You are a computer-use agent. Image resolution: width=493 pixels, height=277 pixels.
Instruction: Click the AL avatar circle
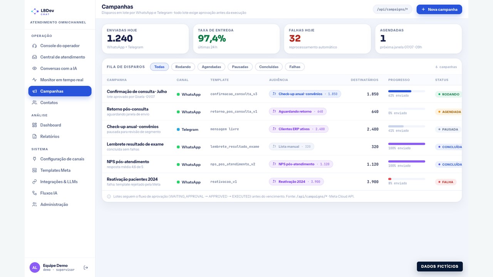coord(35,267)
